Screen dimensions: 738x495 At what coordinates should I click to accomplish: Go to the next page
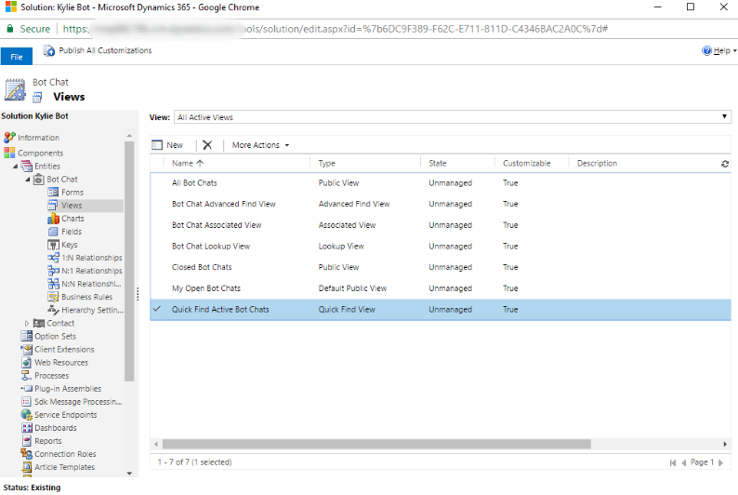click(720, 463)
